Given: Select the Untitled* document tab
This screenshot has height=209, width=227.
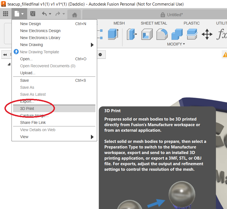Looking at the screenshot, I should click(154, 15).
